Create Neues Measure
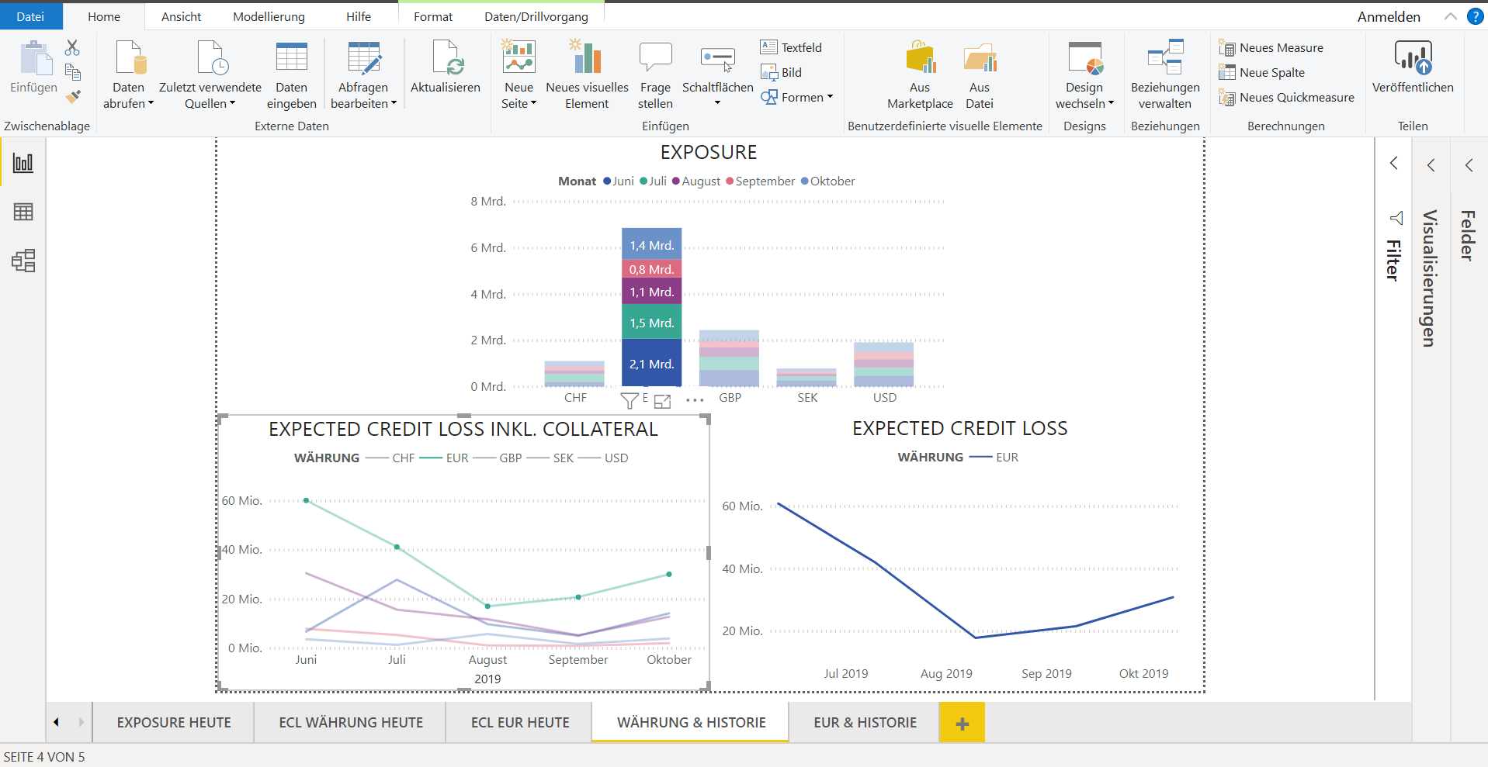This screenshot has height=767, width=1488. (1271, 47)
